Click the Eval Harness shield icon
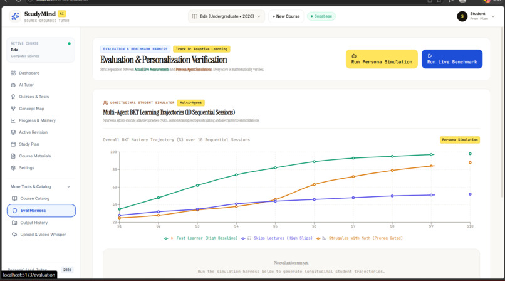The height and width of the screenshot is (281, 505). (14, 211)
